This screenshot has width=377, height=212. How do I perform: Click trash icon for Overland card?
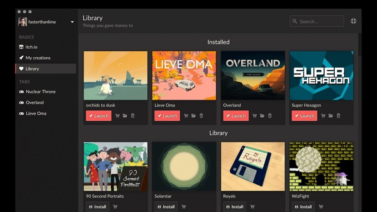coord(270,116)
